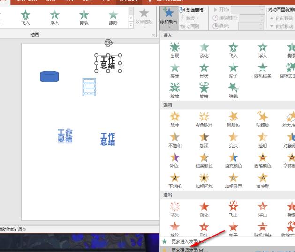Select the 出现 entrance effect
This screenshot has height=252, width=295.
coord(174,50)
